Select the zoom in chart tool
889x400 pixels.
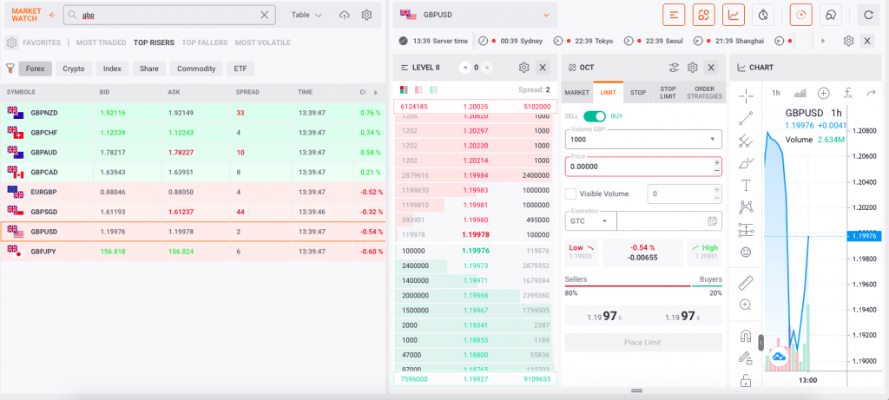pyautogui.click(x=746, y=305)
